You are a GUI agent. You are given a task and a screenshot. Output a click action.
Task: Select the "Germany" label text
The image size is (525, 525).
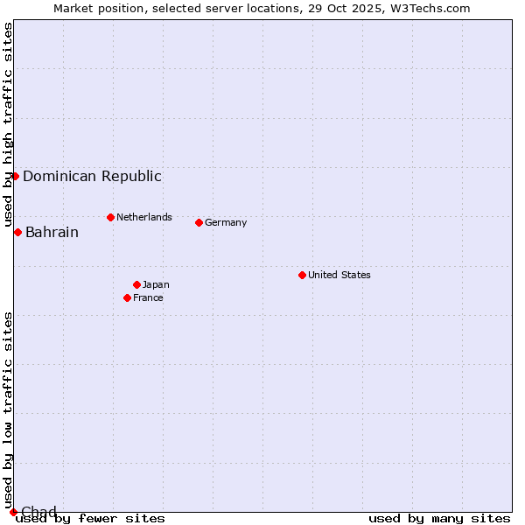tap(226, 222)
